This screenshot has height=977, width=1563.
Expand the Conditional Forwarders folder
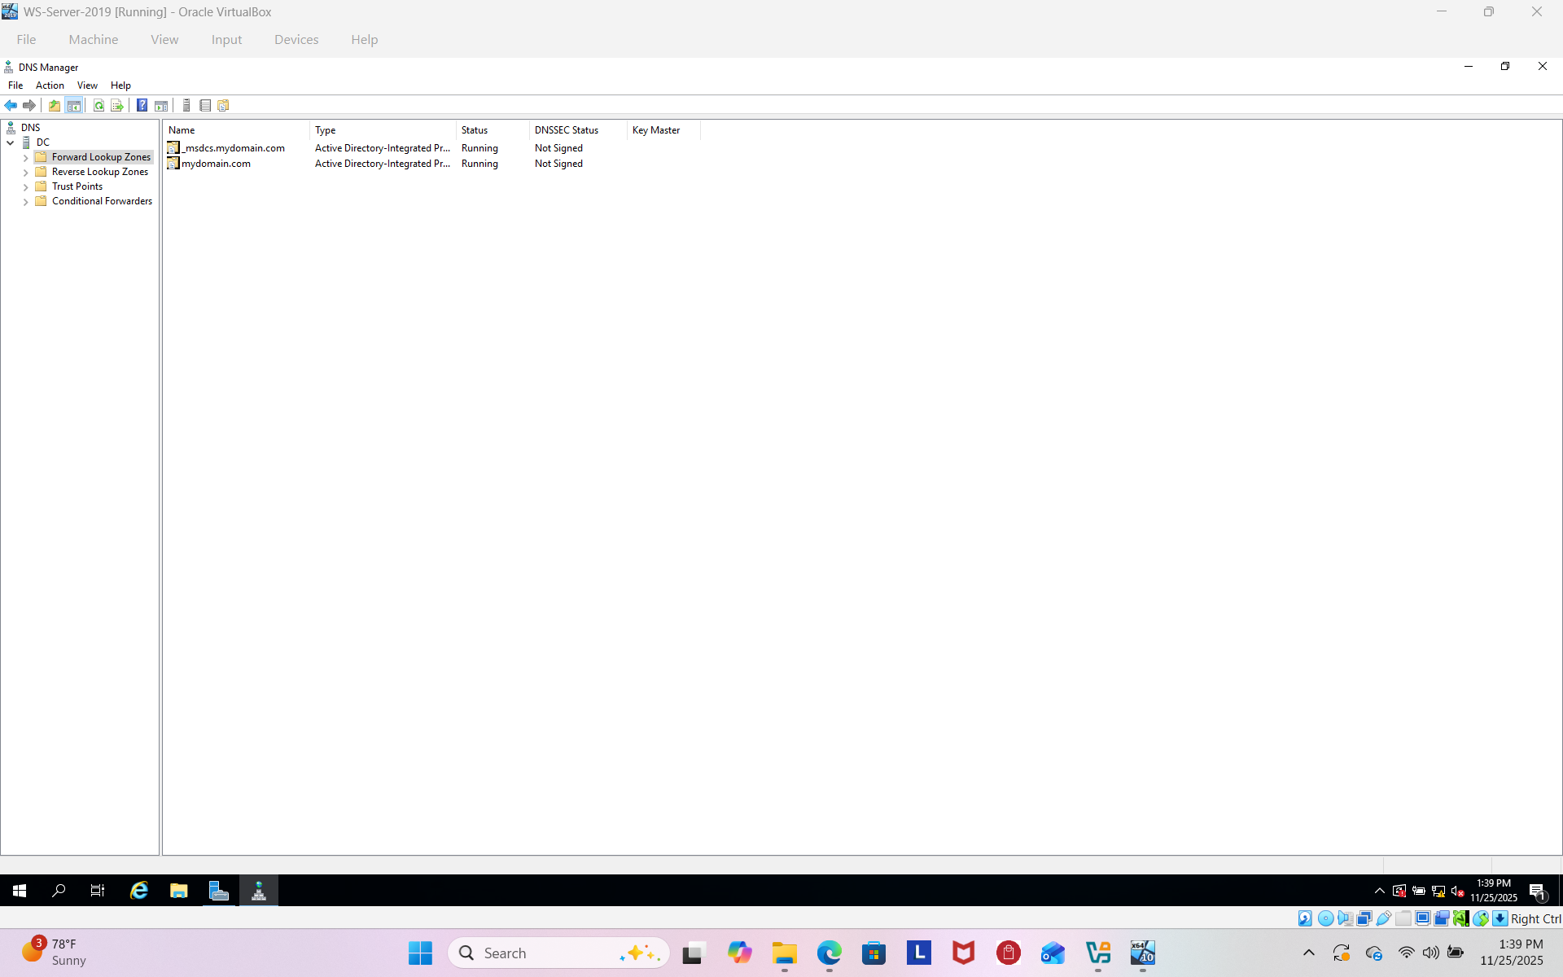click(26, 202)
